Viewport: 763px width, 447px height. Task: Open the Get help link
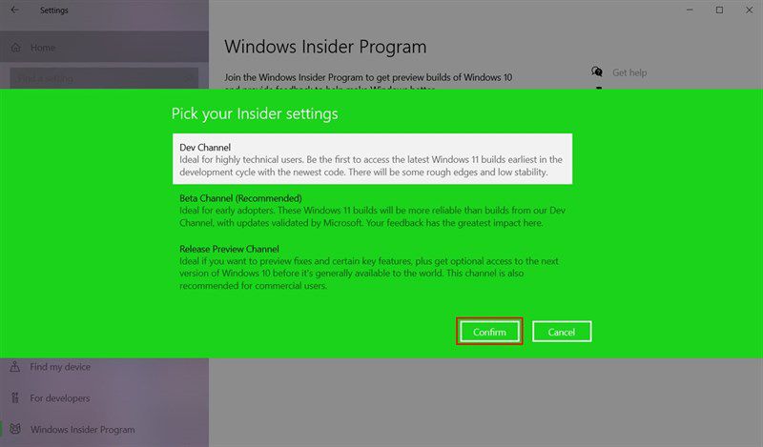tap(629, 72)
